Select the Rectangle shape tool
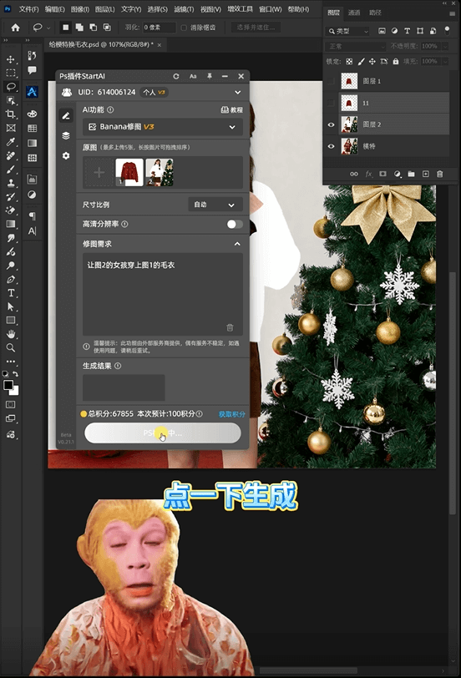 (x=11, y=321)
